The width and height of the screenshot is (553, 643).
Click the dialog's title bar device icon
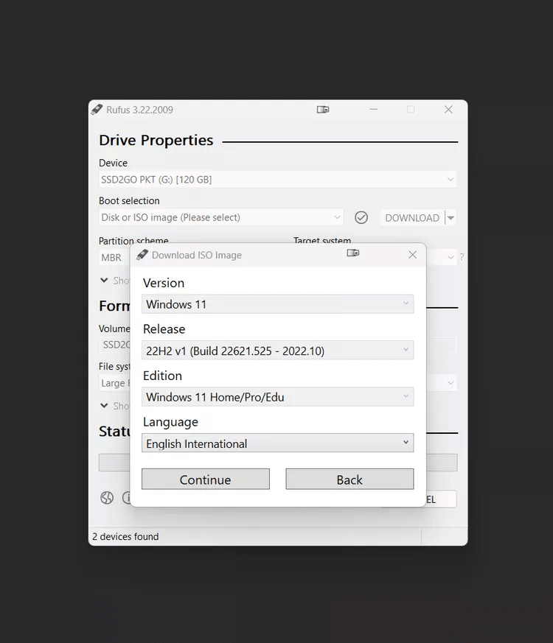(x=353, y=253)
